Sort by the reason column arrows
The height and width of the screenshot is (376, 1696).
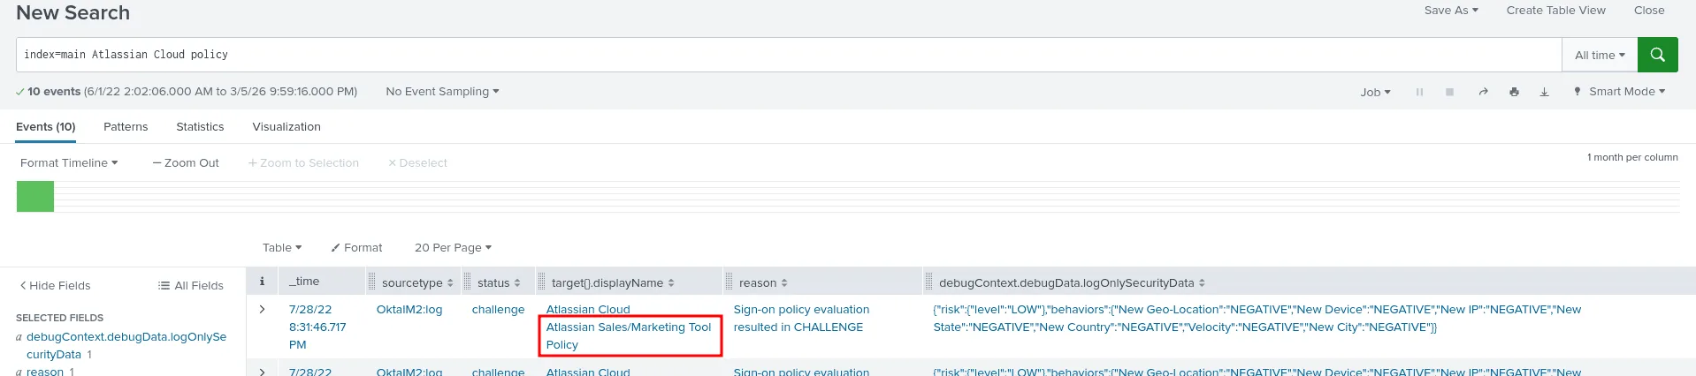(x=784, y=283)
